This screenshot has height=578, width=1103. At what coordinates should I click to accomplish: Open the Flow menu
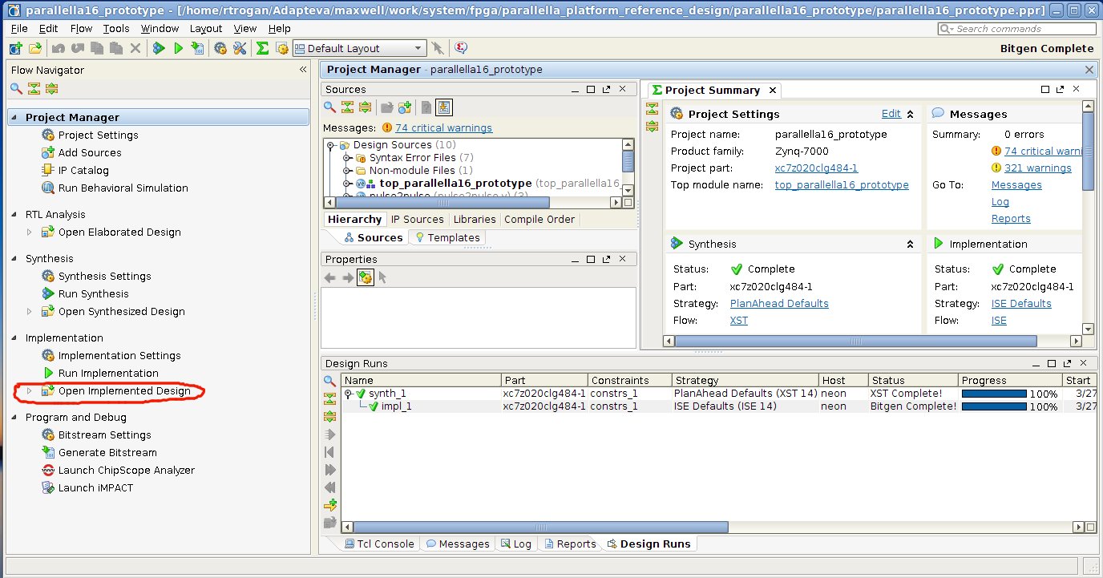tap(81, 28)
